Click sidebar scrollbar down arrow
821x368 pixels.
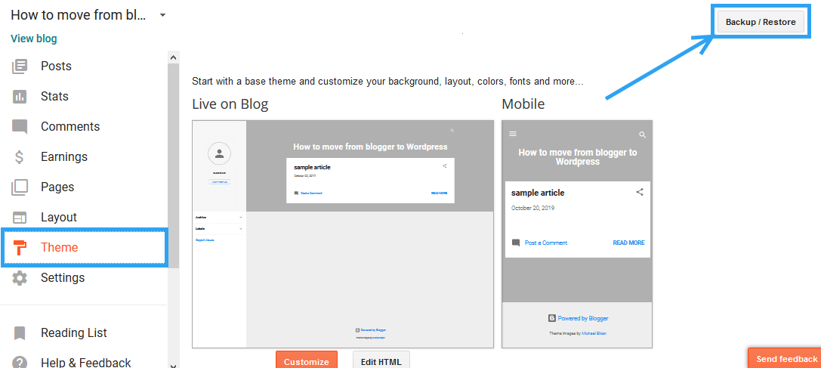(173, 365)
